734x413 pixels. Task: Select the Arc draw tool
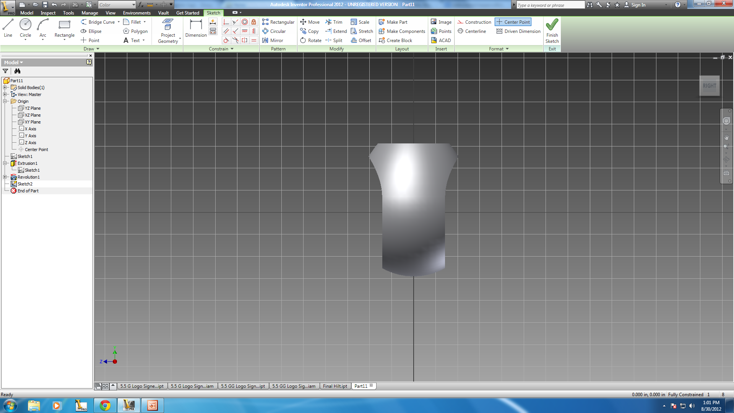42,28
